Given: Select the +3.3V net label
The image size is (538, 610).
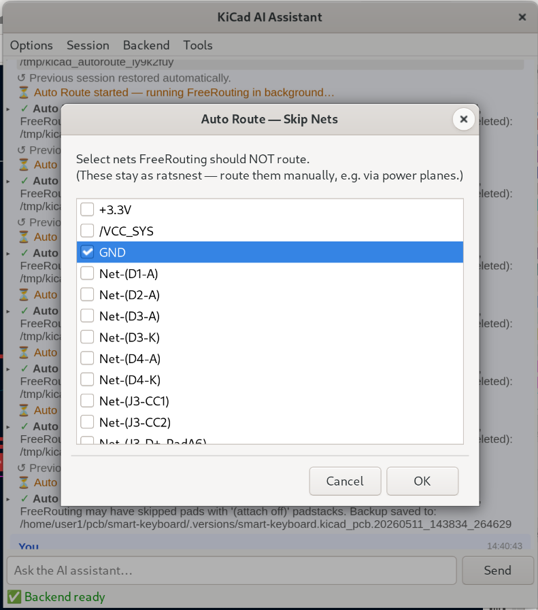Looking at the screenshot, I should pos(116,210).
